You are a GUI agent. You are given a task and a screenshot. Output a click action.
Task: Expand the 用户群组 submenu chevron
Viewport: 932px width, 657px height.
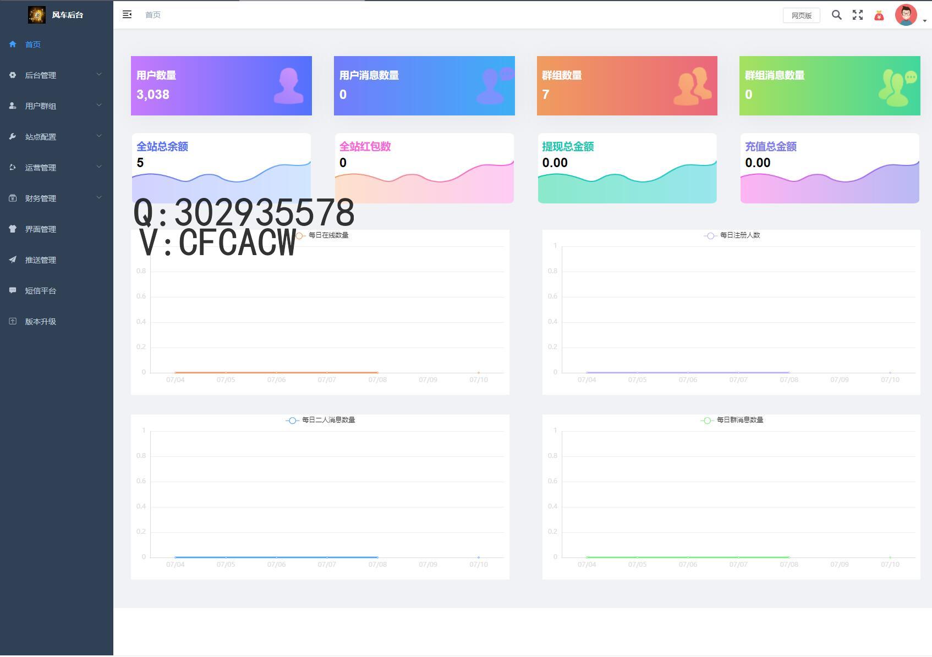pos(99,106)
